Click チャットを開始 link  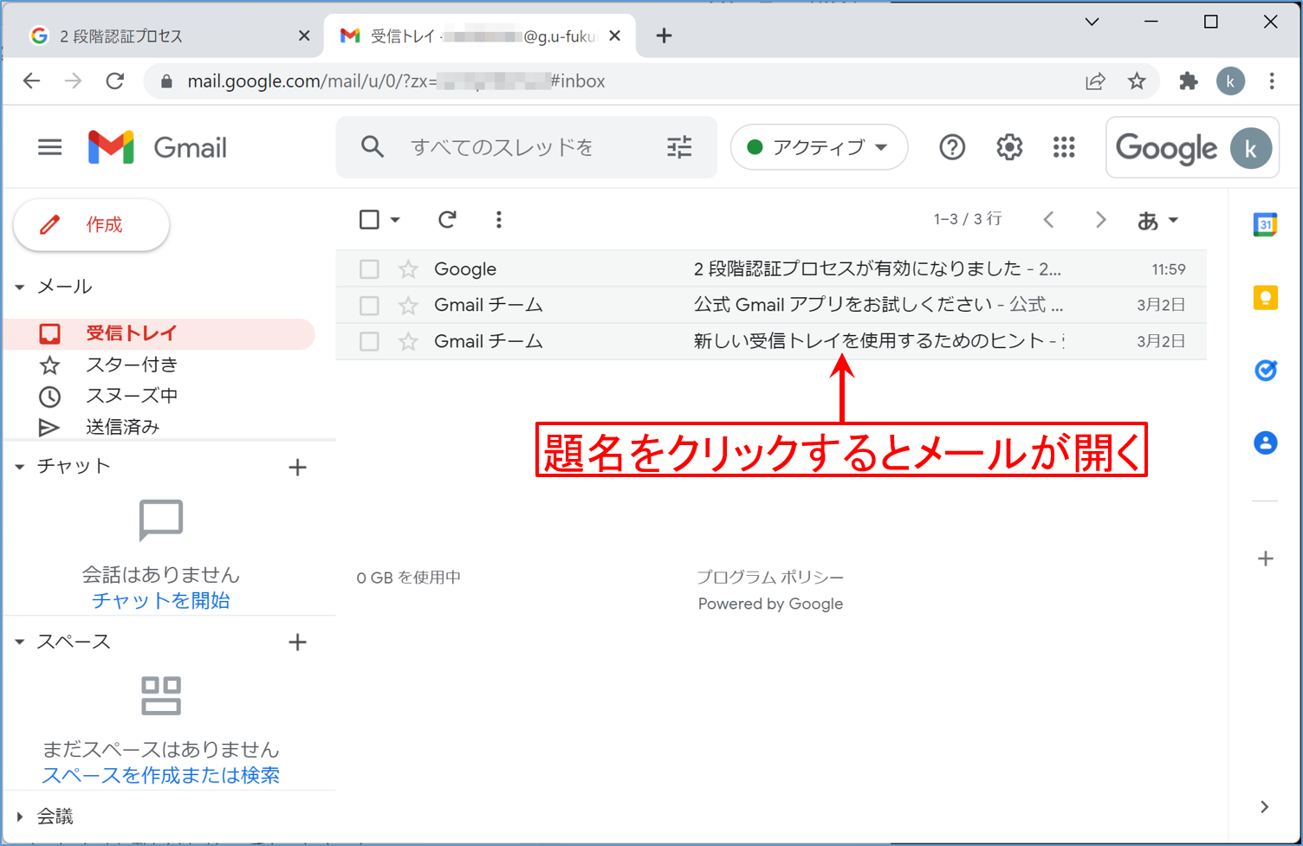[x=160, y=600]
